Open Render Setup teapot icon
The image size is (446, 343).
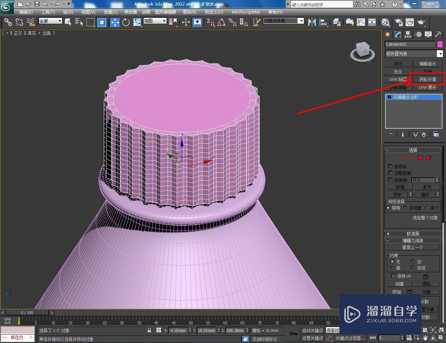[398, 22]
